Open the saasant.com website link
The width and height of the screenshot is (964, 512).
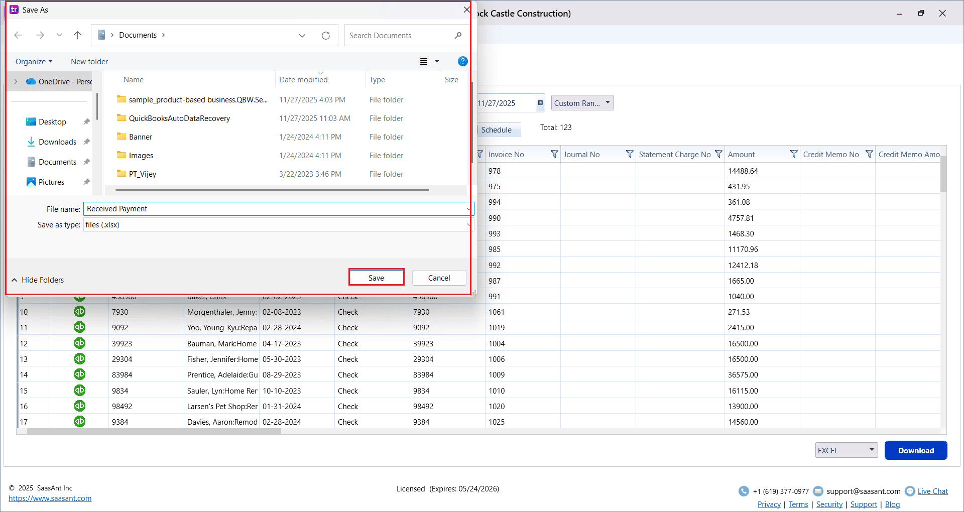click(x=50, y=498)
